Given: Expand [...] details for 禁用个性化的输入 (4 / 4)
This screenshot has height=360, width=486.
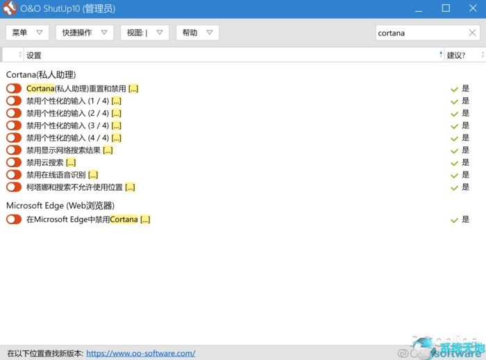Looking at the screenshot, I should [x=116, y=138].
